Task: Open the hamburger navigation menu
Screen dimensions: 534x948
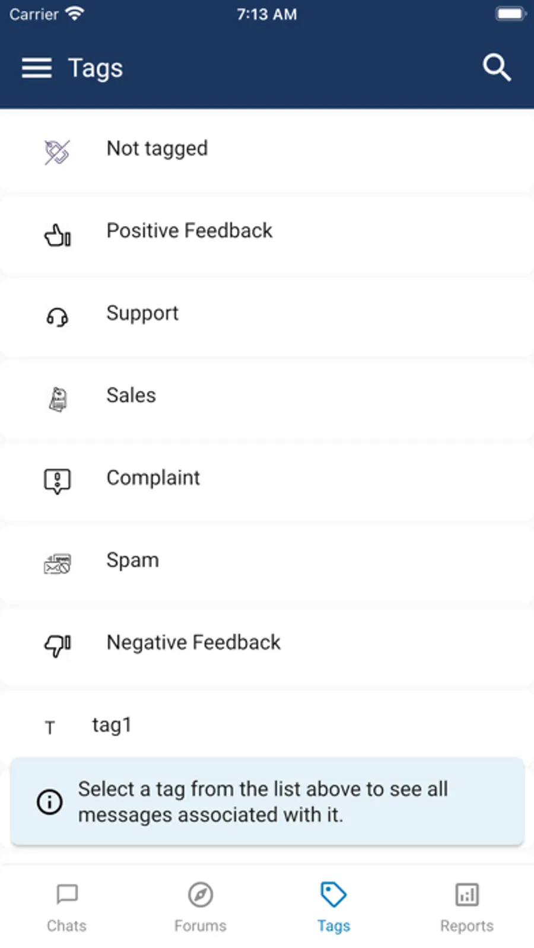Action: [x=37, y=68]
